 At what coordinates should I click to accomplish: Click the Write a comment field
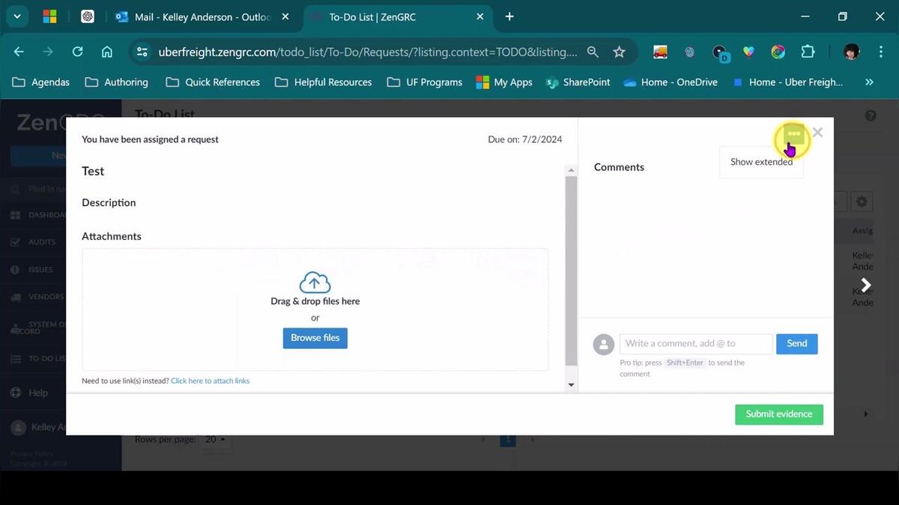click(x=695, y=344)
